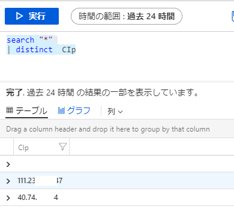Expand the row starting with 111.23
Image resolution: width=234 pixels, height=221 pixels.
8,181
